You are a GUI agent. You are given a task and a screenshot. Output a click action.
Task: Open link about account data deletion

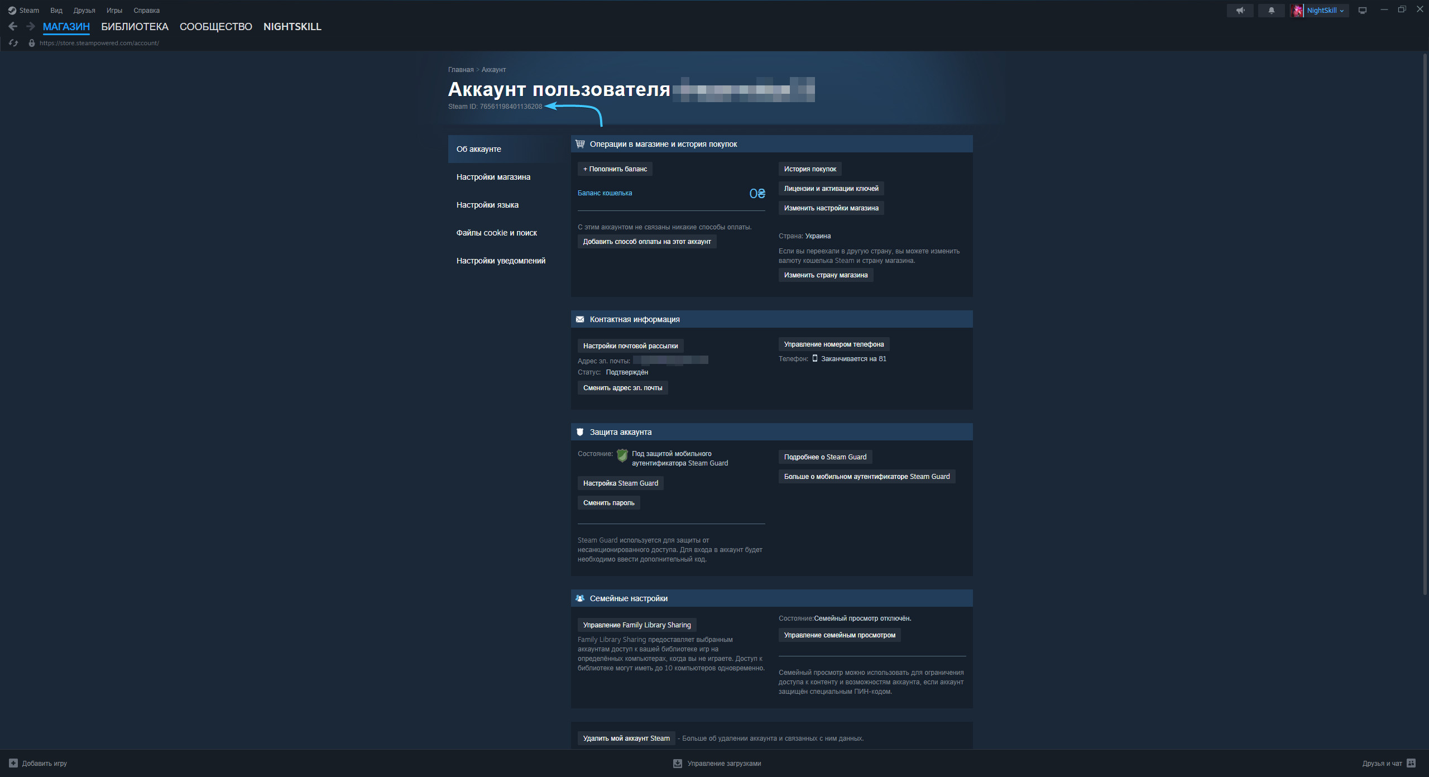(x=773, y=738)
